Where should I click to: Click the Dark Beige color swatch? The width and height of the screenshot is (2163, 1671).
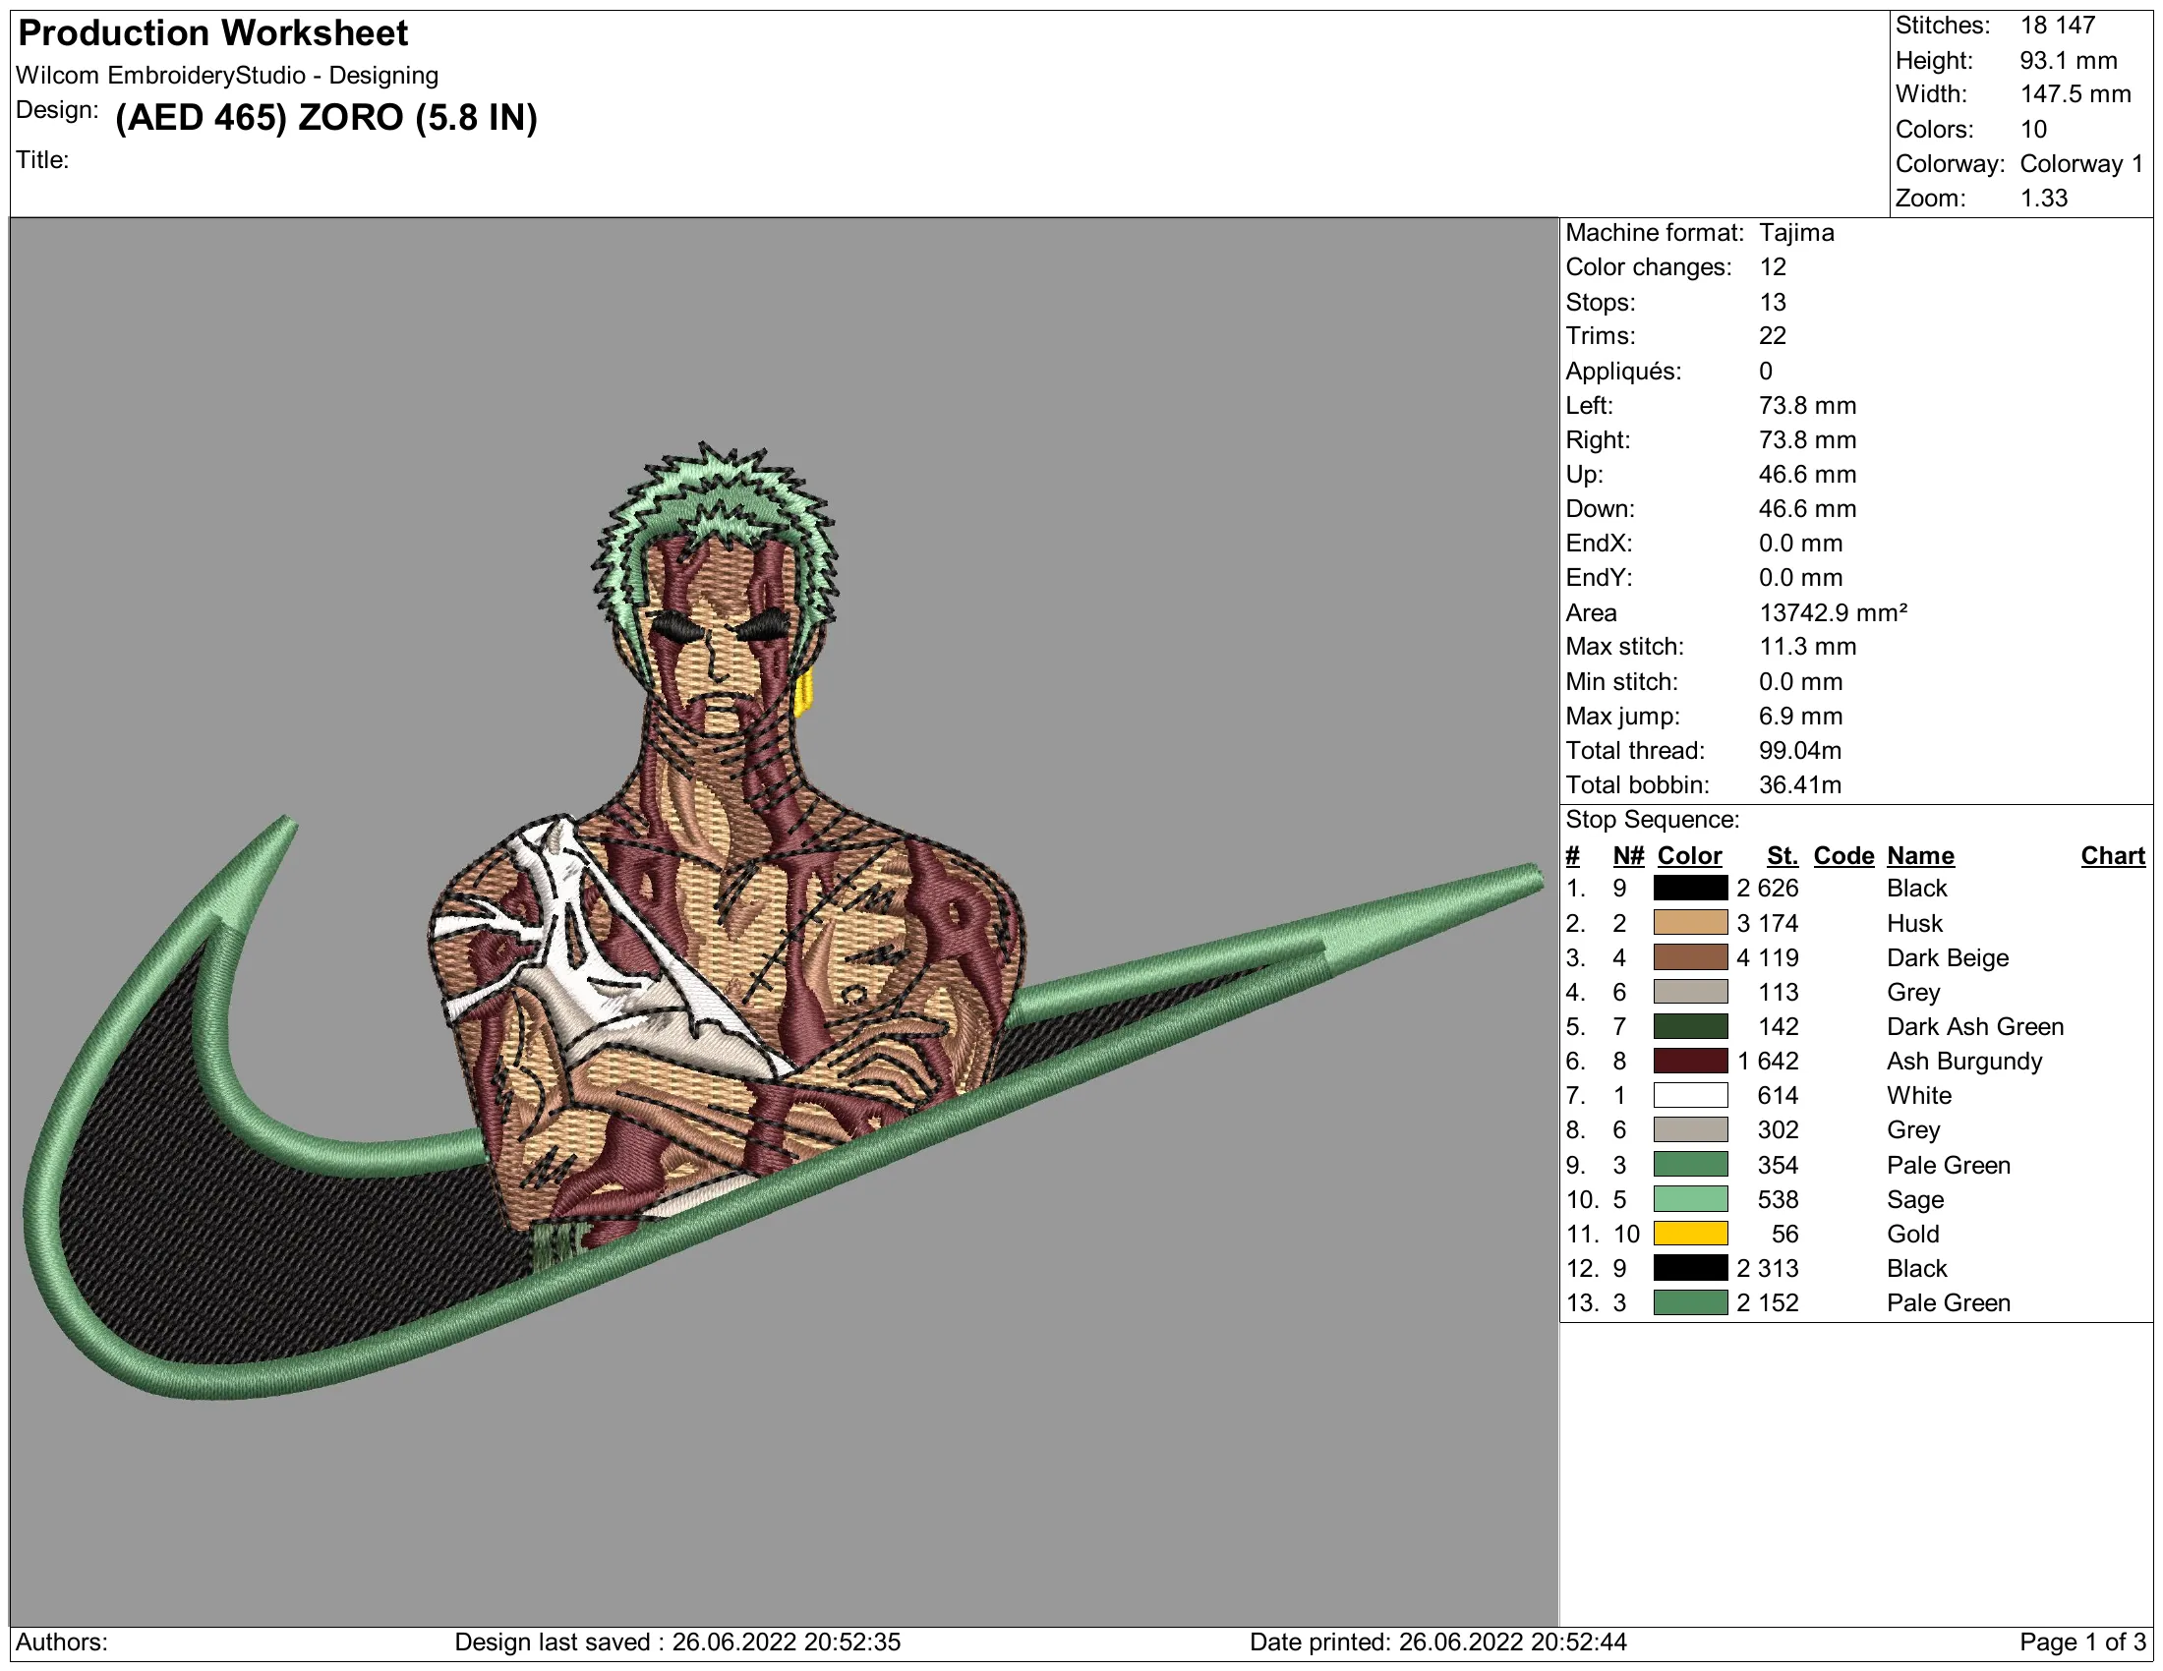[x=1691, y=957]
